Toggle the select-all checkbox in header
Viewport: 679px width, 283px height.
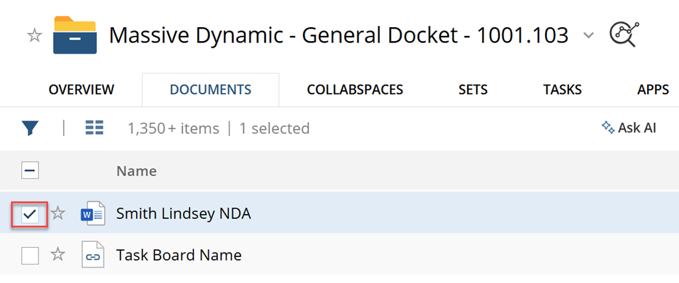pos(30,171)
